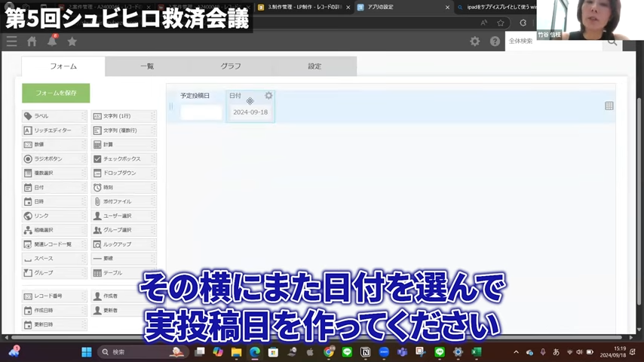Screen dimensions: 644x362
Task: Select the 組織選択 field item
Action: click(x=54, y=230)
